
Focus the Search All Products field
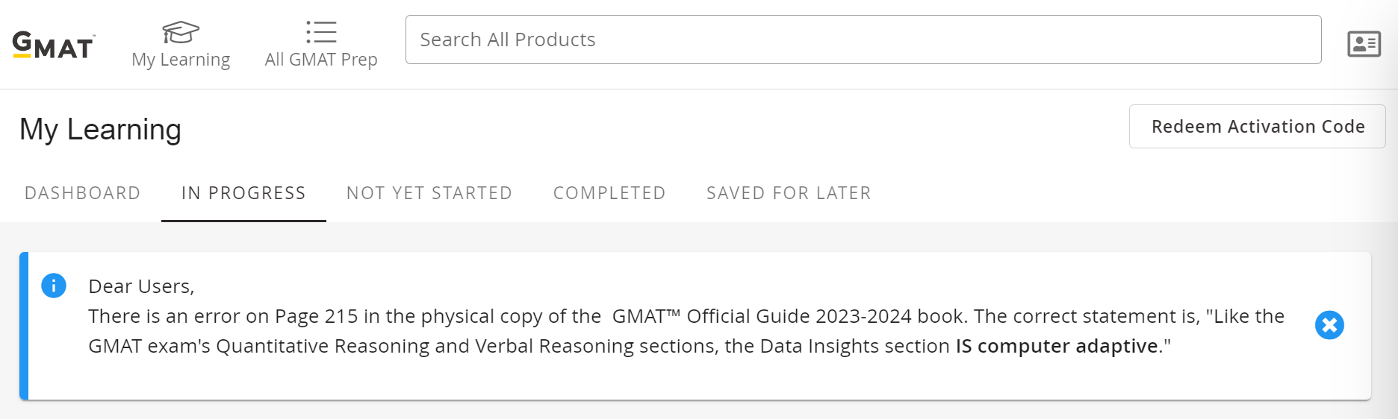tap(863, 40)
